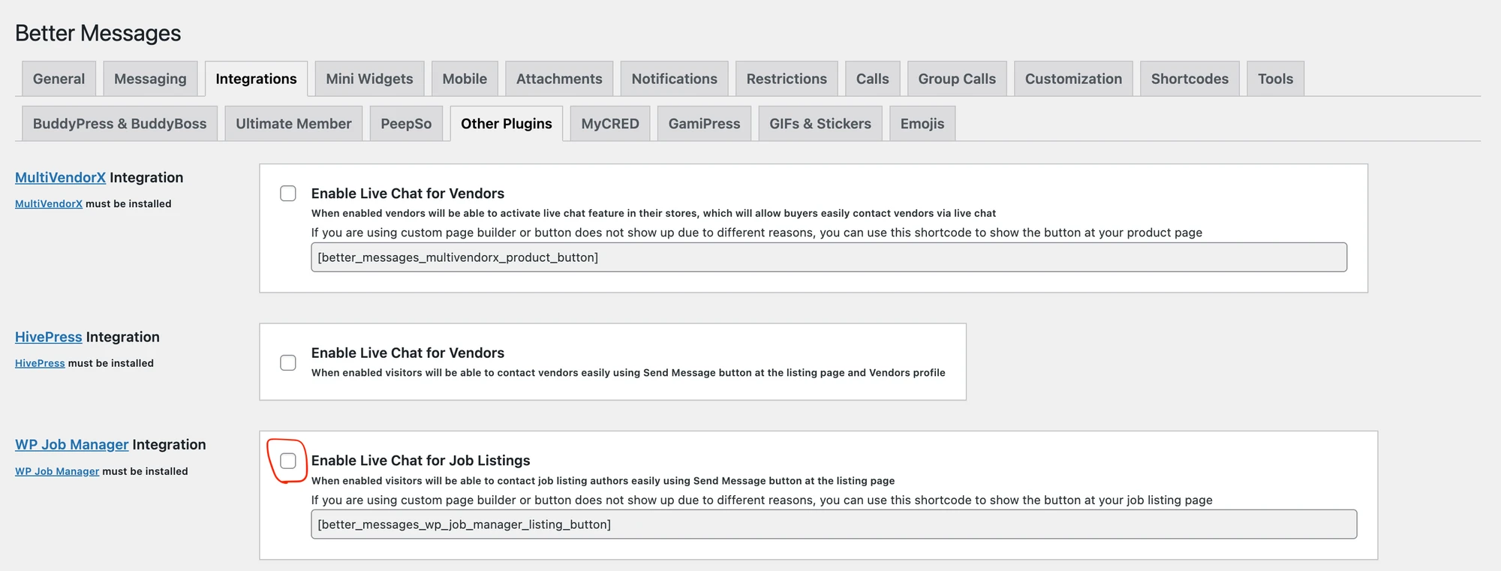Open the PeepSo sub-tab

pyautogui.click(x=406, y=124)
